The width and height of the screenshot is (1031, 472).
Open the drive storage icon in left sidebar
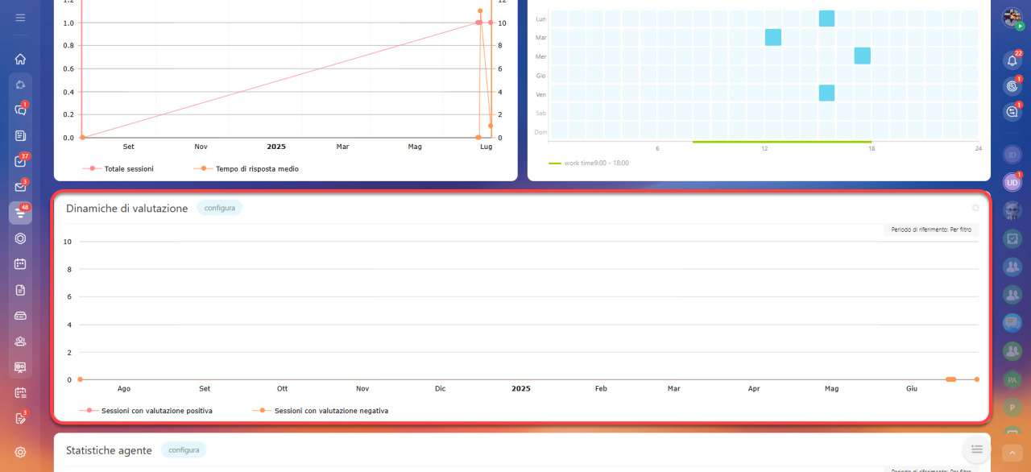[x=20, y=316]
